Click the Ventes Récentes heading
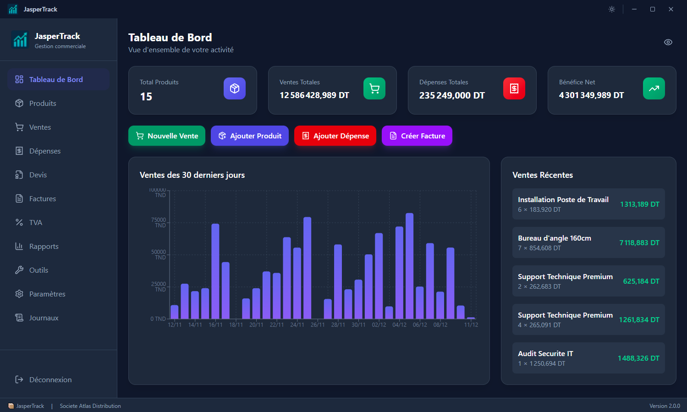The width and height of the screenshot is (687, 412). [543, 175]
